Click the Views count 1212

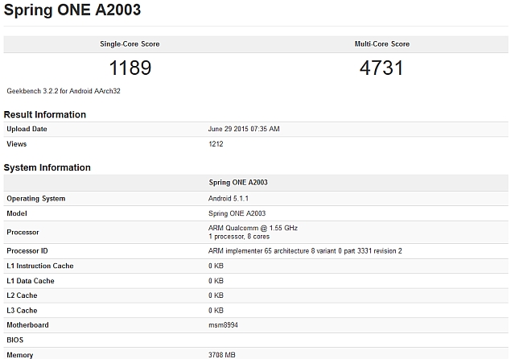click(x=216, y=144)
